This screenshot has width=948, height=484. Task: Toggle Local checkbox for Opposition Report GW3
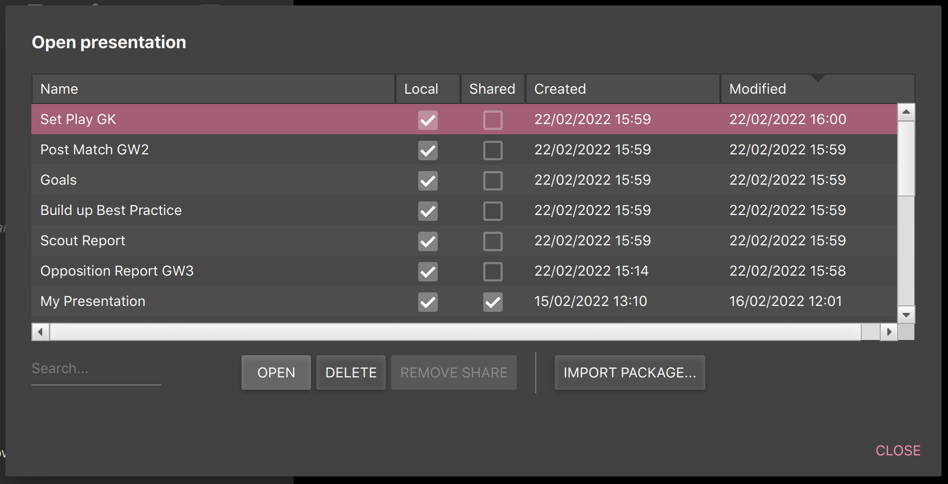pos(428,271)
